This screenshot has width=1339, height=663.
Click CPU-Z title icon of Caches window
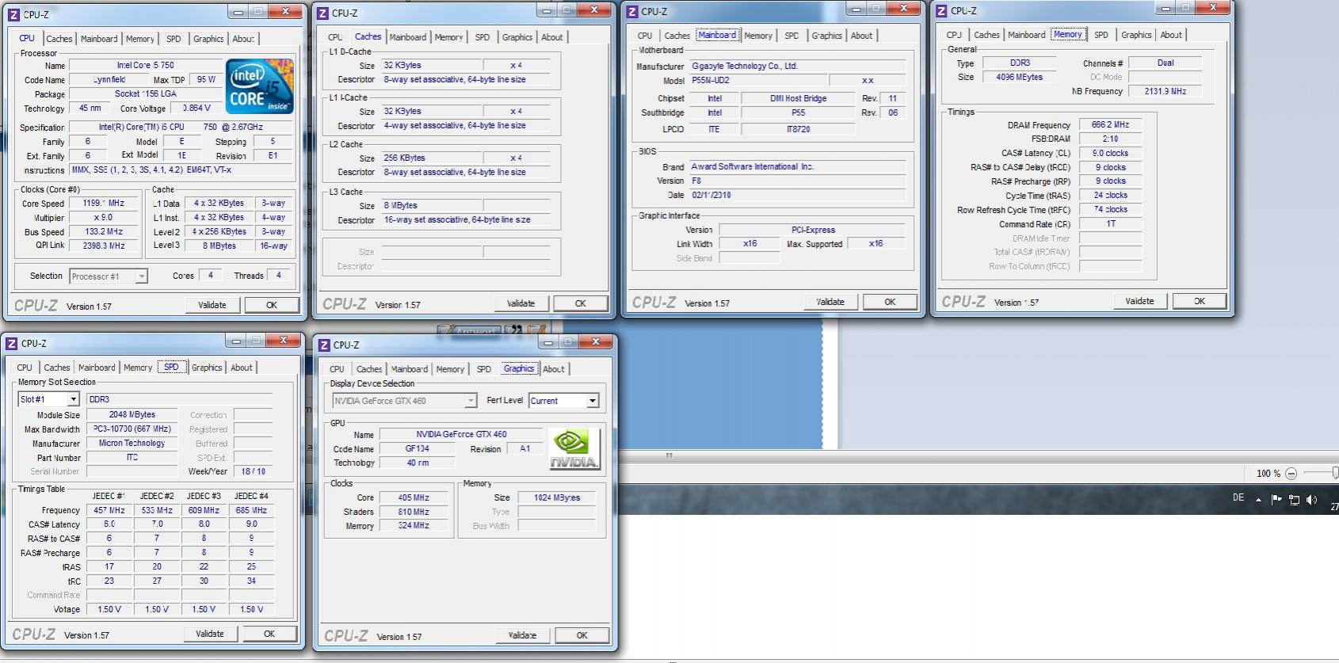click(x=322, y=13)
